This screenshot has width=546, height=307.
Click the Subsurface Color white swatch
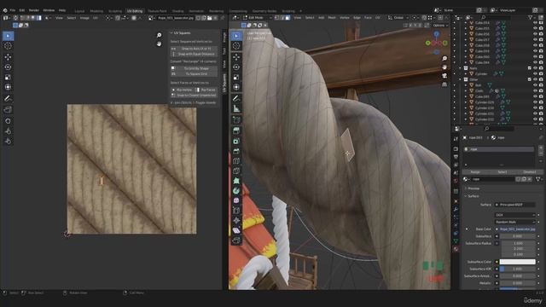pyautogui.click(x=518, y=262)
